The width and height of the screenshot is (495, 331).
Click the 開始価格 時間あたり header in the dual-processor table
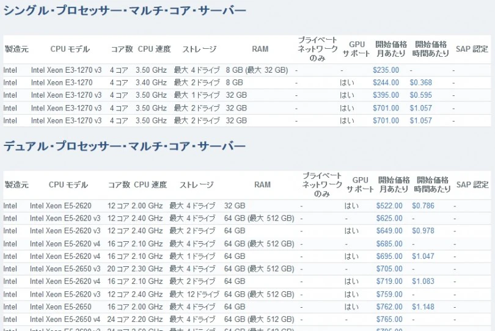click(x=432, y=184)
